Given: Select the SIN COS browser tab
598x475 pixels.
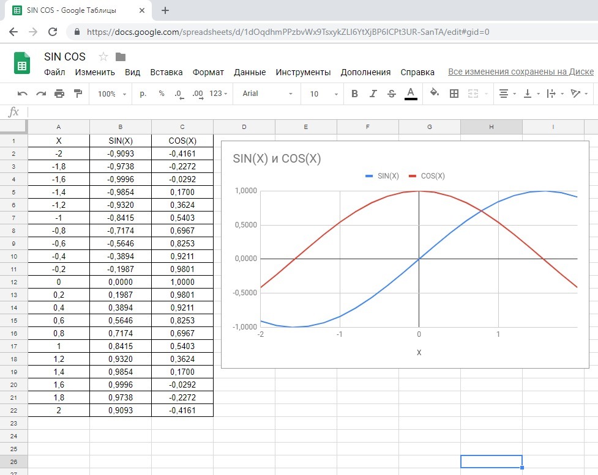Looking at the screenshot, I should point(78,10).
